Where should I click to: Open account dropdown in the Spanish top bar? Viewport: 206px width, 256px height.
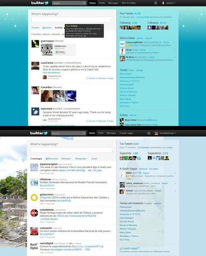tap(175, 133)
